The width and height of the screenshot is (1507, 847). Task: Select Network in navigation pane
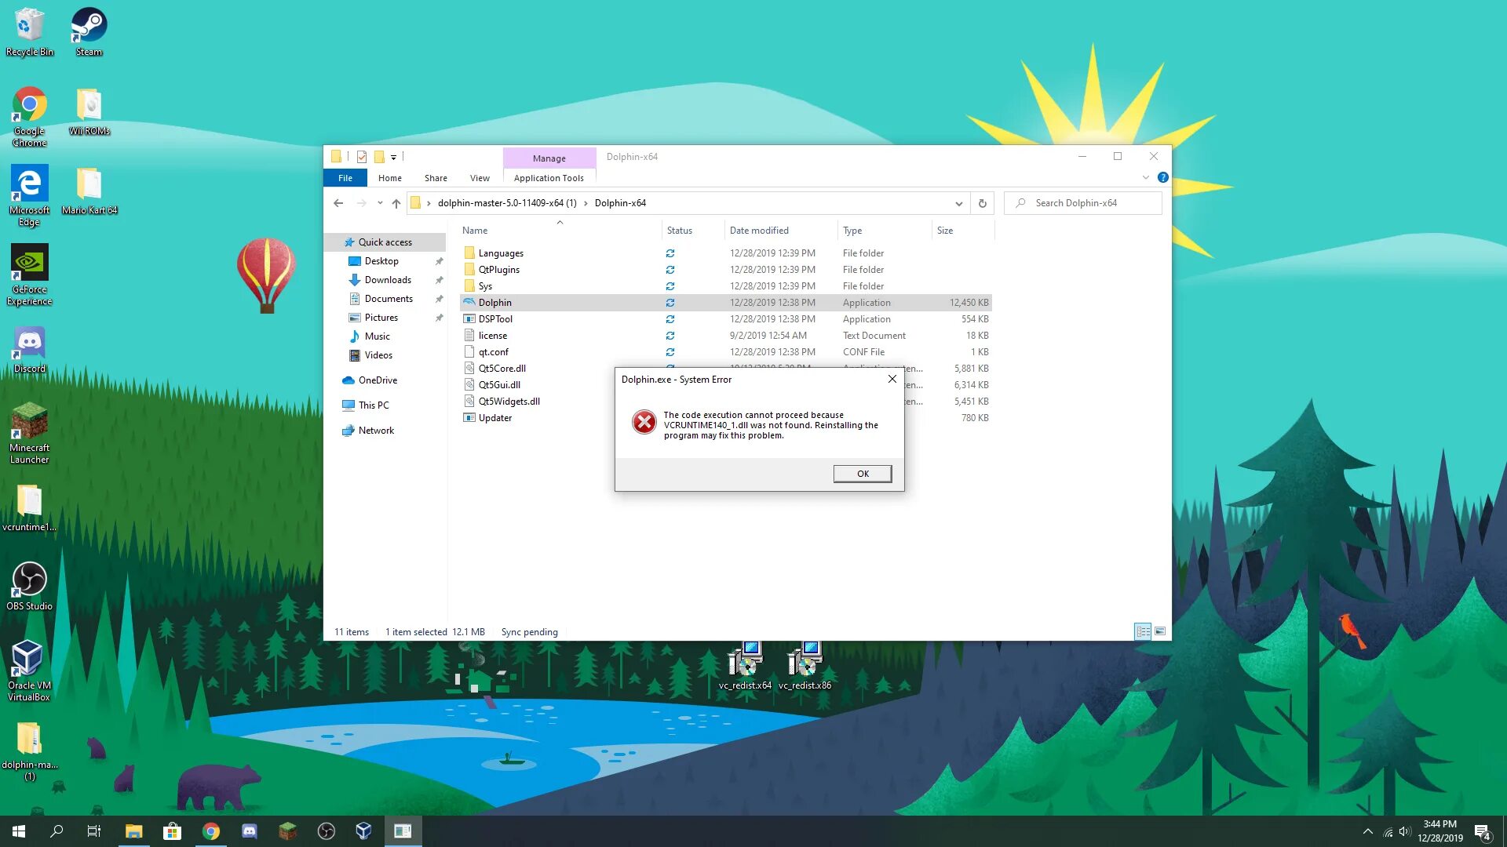pyautogui.click(x=376, y=431)
